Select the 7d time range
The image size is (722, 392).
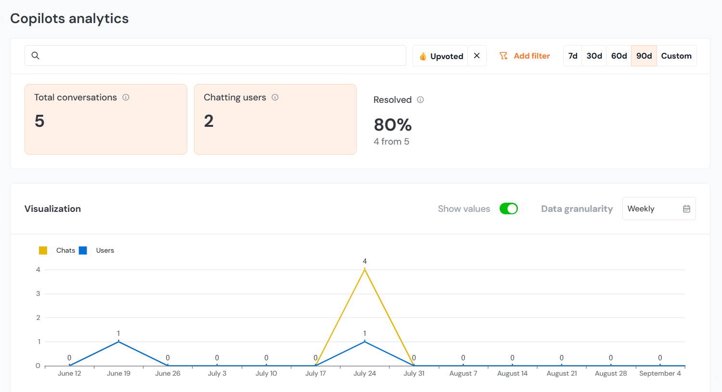pos(572,56)
